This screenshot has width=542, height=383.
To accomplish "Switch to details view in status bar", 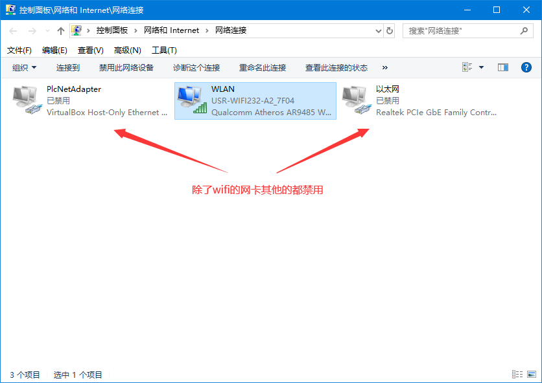I will pyautogui.click(x=517, y=375).
